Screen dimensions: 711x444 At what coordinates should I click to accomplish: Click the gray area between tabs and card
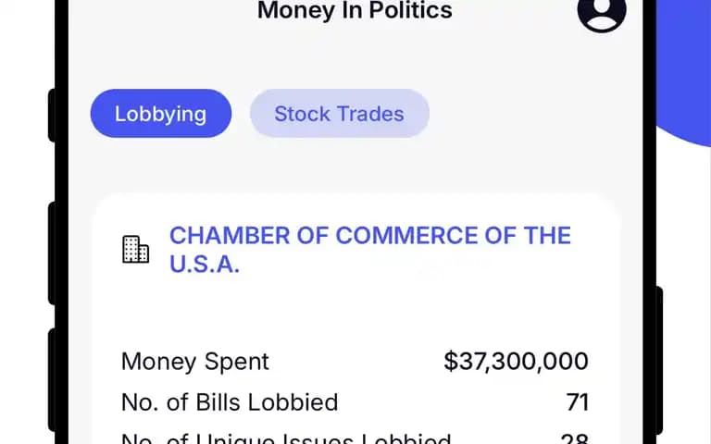pyautogui.click(x=355, y=166)
